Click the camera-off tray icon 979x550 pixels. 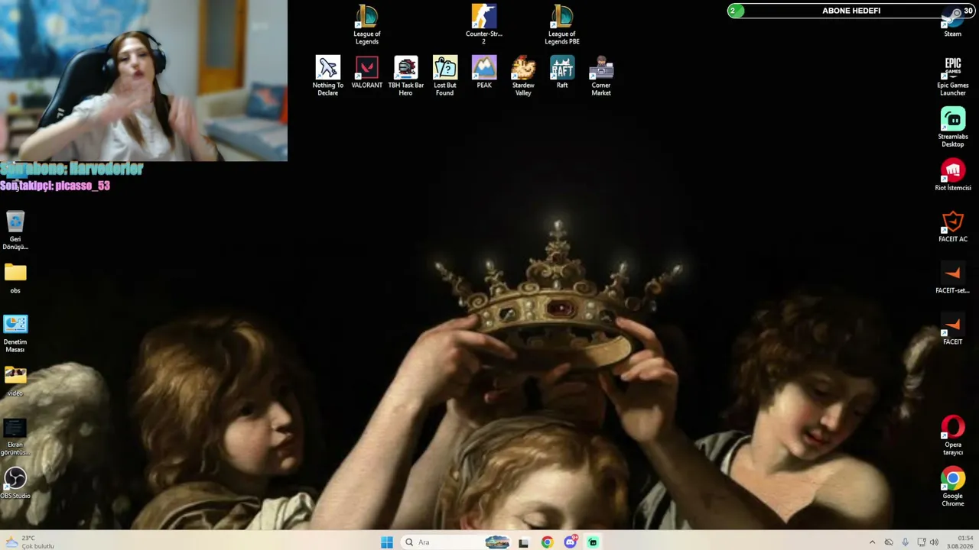[x=889, y=542]
